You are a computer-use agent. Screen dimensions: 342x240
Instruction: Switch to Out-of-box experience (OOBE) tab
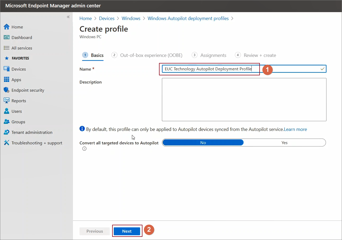[147, 55]
